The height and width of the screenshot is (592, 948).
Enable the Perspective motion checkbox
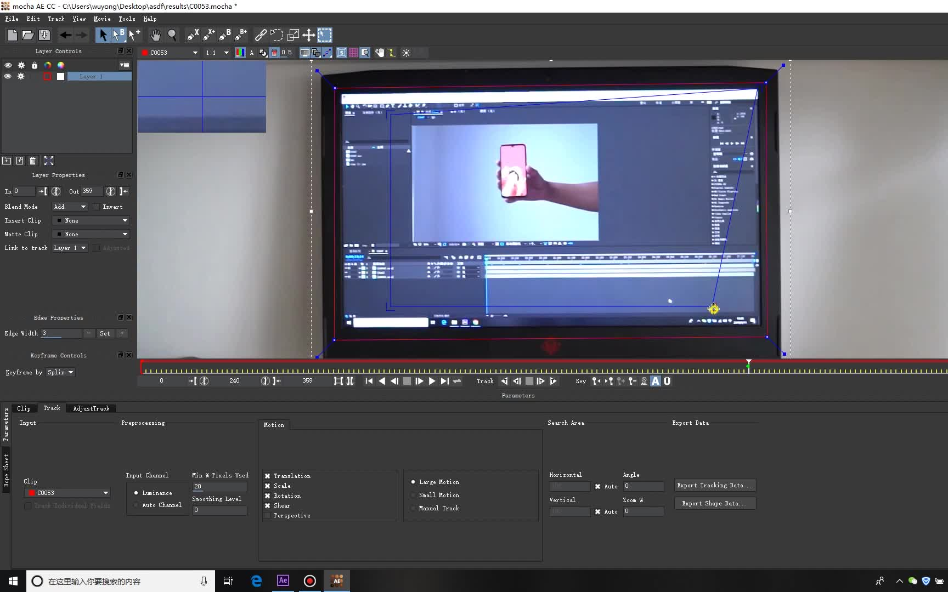coord(267,515)
